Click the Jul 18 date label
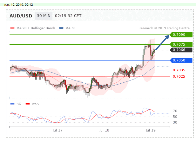Screen dimensions: 196x141 pyautogui.click(x=104, y=131)
